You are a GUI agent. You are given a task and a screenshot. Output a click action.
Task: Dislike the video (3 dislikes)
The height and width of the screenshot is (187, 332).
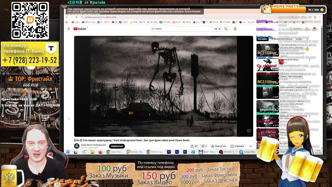point(204,146)
